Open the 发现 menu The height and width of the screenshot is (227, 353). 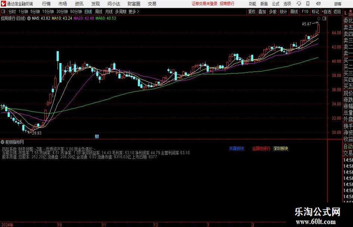[96, 4]
